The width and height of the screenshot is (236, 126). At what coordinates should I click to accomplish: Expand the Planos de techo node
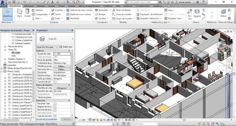tap(5, 47)
